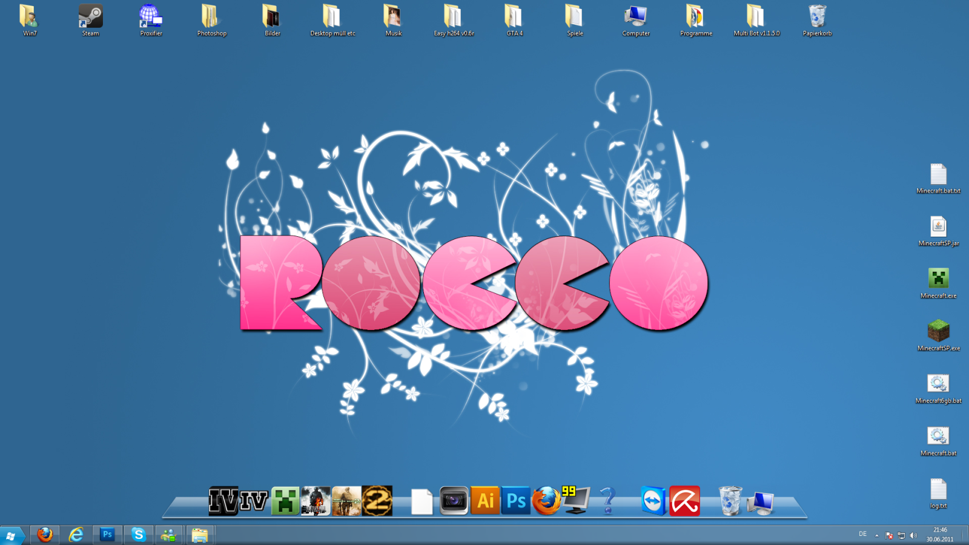Show hidden system tray icons
Screen dimensions: 969x545
pyautogui.click(x=876, y=535)
